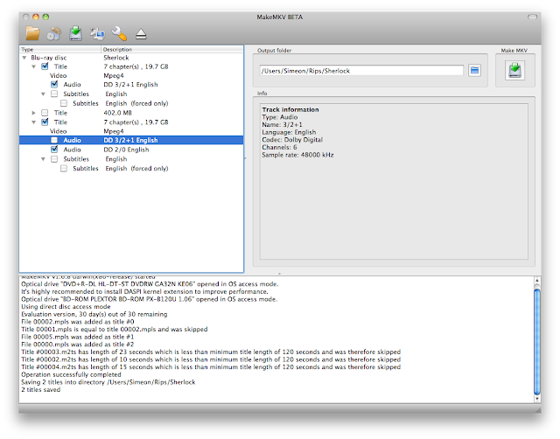Click the 'Operation successfully completed' log line
560x439 pixels.
(71, 375)
